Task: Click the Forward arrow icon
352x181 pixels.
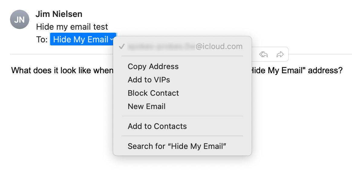Action: click(280, 54)
